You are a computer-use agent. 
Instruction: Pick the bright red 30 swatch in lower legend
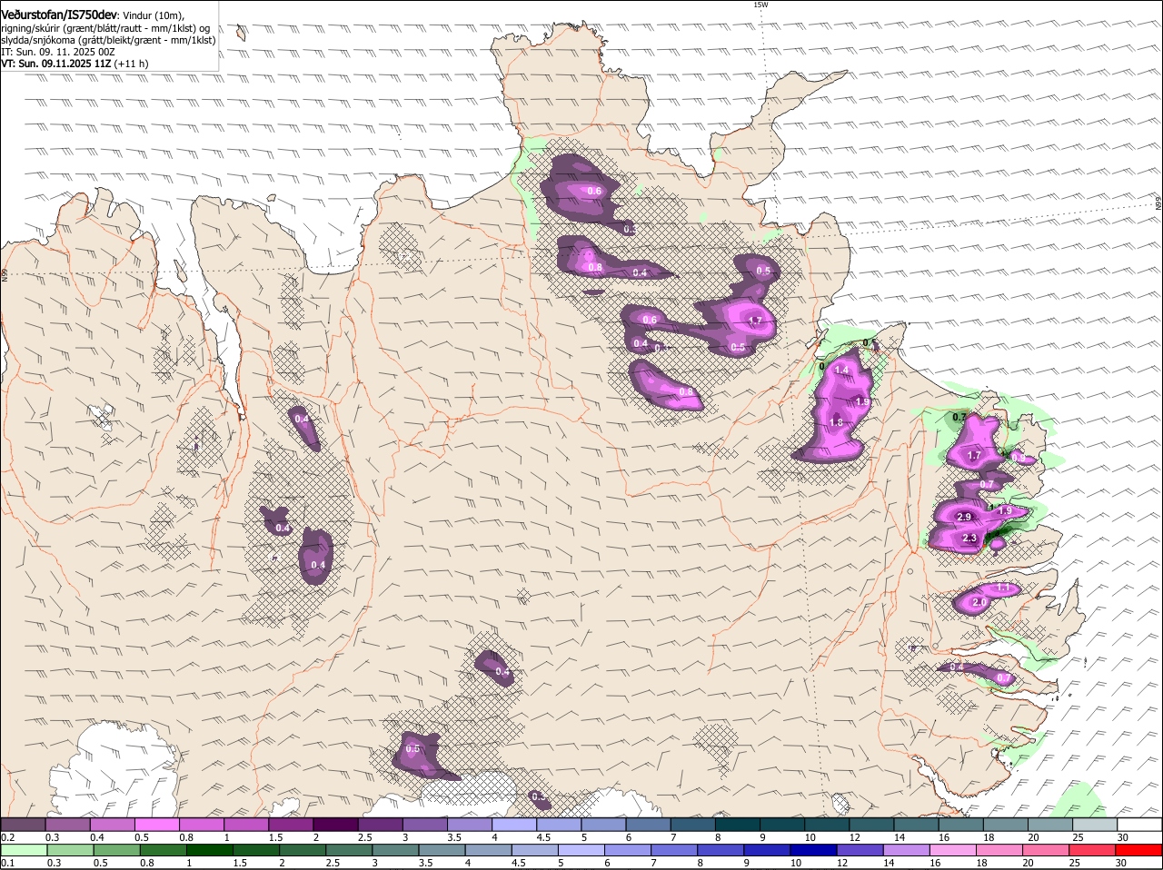click(1139, 851)
